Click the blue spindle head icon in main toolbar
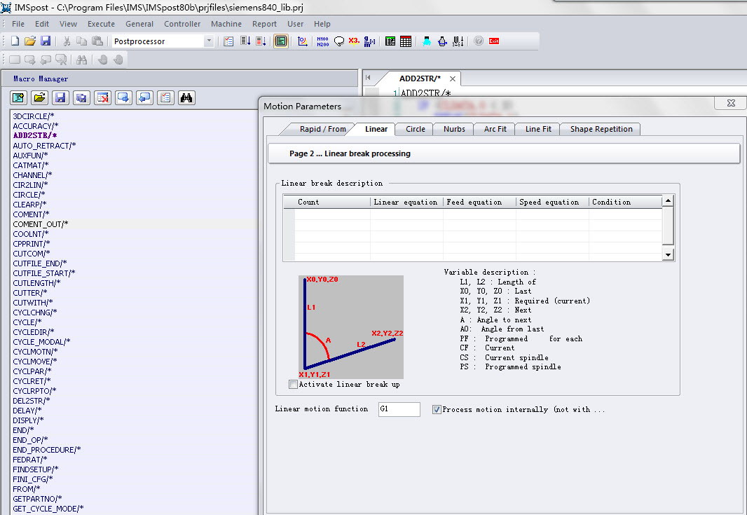The height and width of the screenshot is (515, 747). 443,41
